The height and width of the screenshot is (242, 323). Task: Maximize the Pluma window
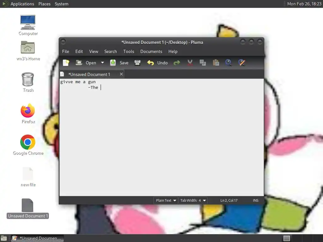pyautogui.click(x=251, y=42)
